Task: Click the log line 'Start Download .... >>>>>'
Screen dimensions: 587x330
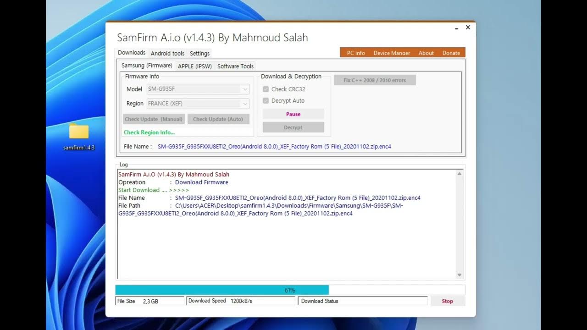Action: 154,190
